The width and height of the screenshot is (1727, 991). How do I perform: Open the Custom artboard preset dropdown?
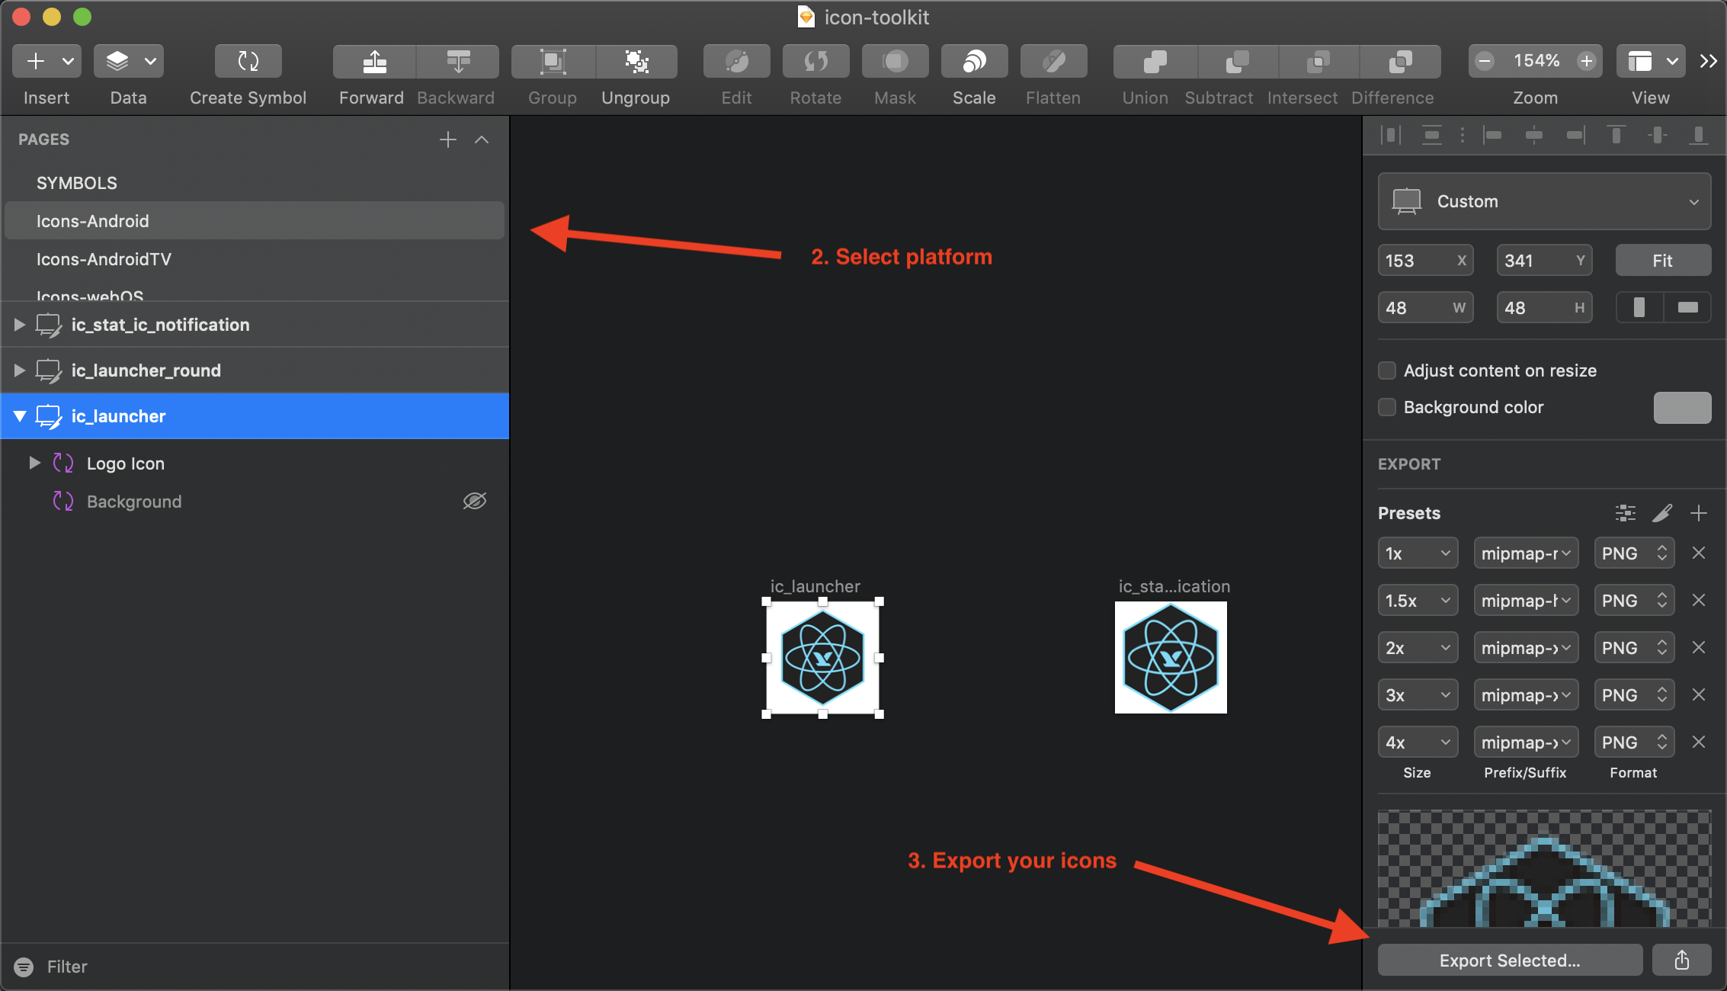click(x=1544, y=201)
